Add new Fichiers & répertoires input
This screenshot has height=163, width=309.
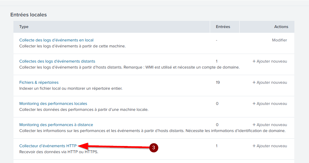tap(270, 82)
